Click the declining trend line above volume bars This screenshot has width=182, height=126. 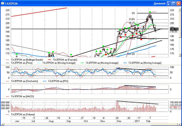tap(137, 103)
